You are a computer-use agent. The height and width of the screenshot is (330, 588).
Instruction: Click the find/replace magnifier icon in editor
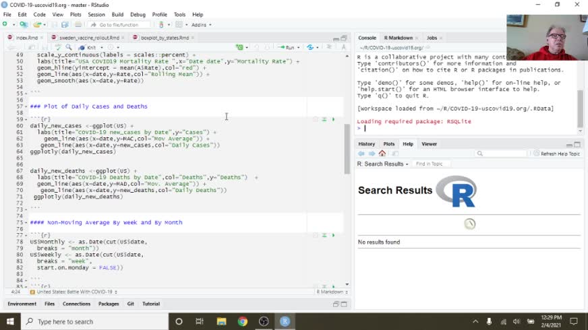click(x=69, y=47)
